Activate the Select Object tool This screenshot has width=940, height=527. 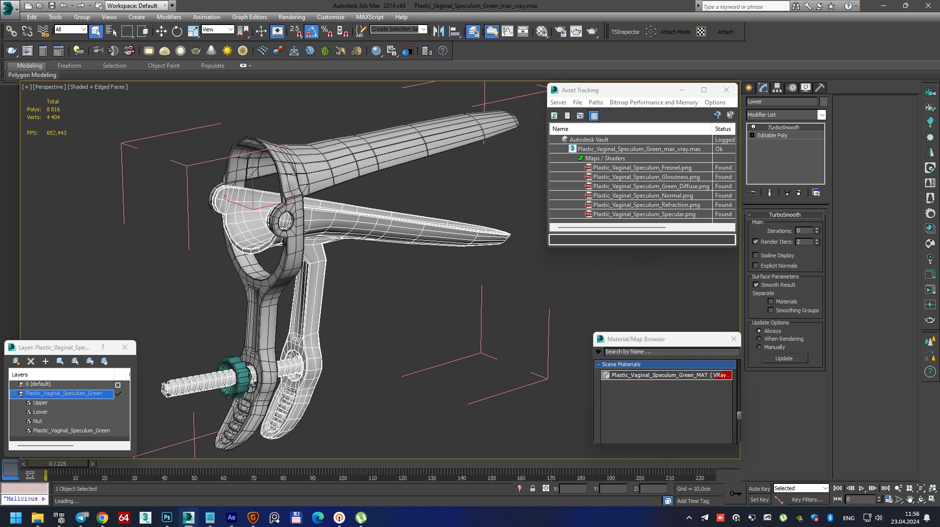(96, 32)
